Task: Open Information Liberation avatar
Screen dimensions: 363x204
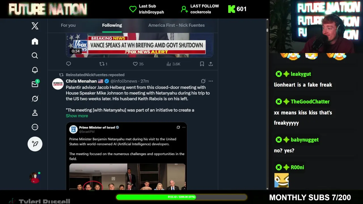Action: tap(58, 84)
